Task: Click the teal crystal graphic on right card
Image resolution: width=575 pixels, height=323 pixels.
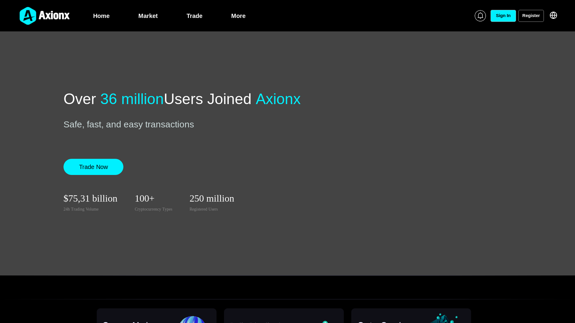Action: [443, 318]
